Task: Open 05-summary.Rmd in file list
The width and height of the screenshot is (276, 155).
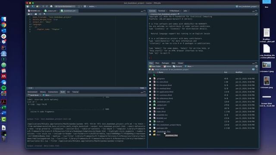Action: tap(164, 95)
